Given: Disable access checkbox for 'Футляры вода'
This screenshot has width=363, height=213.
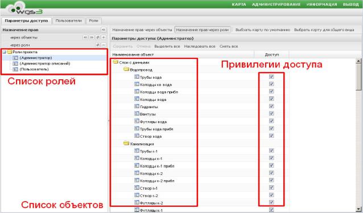Looking at the screenshot, I should (271, 121).
